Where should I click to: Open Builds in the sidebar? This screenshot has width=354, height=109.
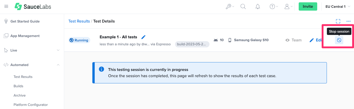pos(19,86)
